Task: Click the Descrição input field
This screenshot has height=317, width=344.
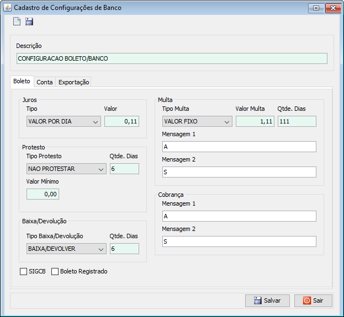Action: pyautogui.click(x=172, y=58)
